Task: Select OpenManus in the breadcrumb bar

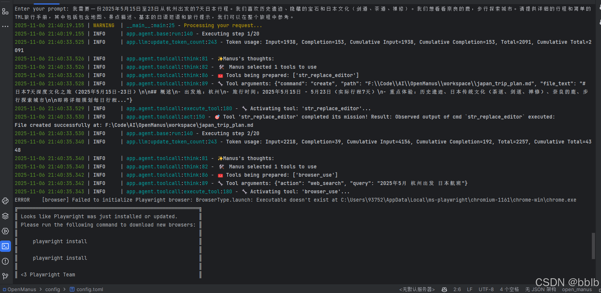Action: click(22, 290)
